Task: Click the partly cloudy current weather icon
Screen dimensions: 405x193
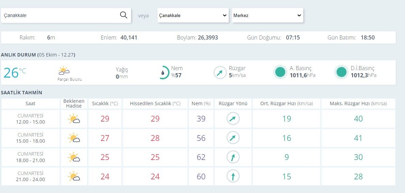Action: 64,70
